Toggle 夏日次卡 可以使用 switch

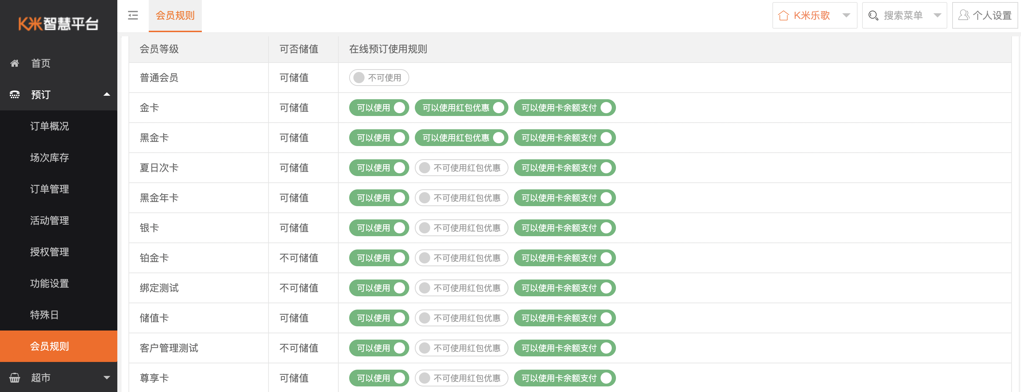click(x=379, y=168)
